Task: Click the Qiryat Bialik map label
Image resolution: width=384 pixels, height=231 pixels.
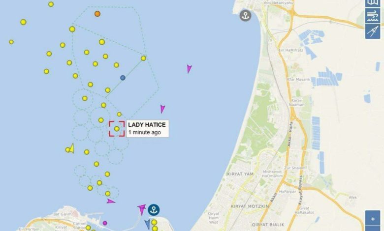Action: click(x=268, y=225)
